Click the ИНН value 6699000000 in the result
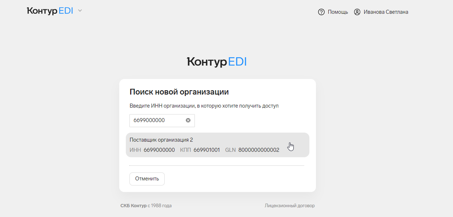 tap(159, 150)
